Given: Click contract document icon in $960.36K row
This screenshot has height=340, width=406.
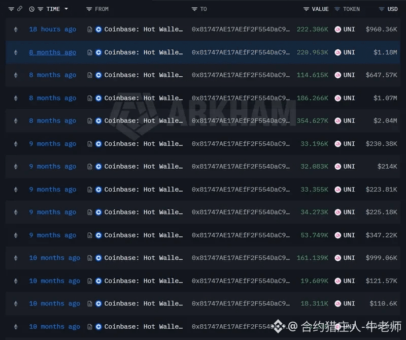Looking at the screenshot, I should click(90, 29).
